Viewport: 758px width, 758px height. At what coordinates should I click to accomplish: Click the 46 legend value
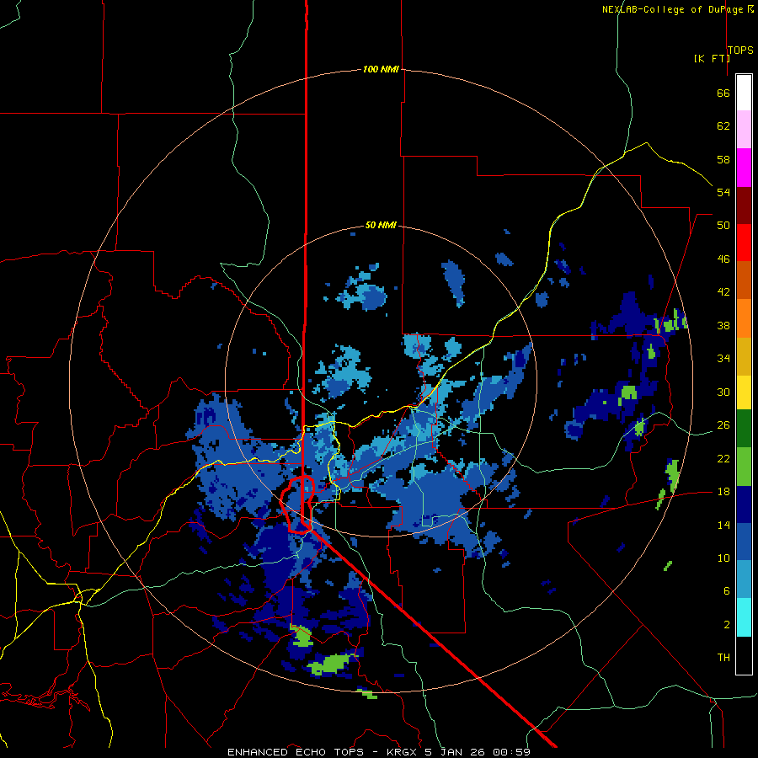[x=723, y=259]
